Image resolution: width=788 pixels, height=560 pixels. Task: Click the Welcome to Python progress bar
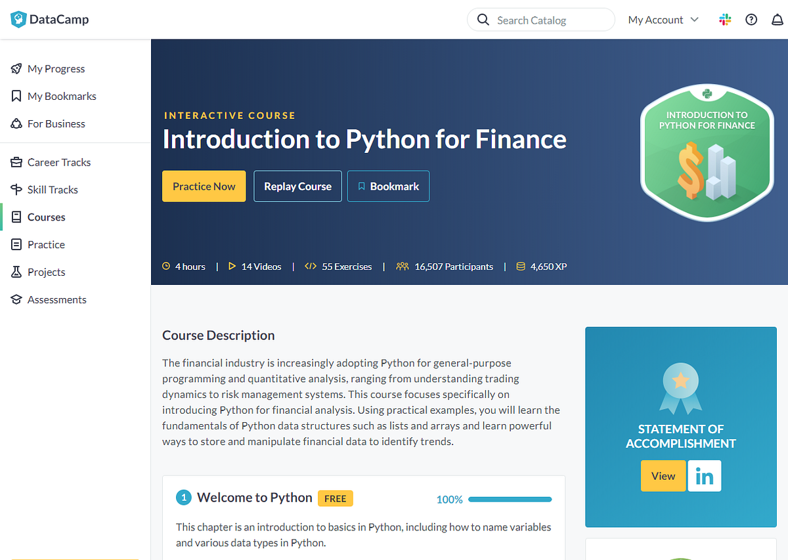point(510,499)
